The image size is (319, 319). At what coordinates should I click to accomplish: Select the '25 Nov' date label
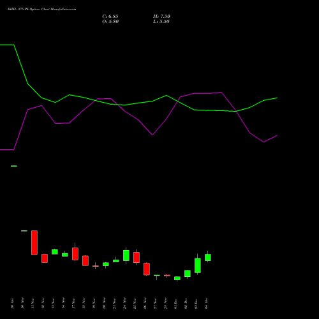pos(135,304)
